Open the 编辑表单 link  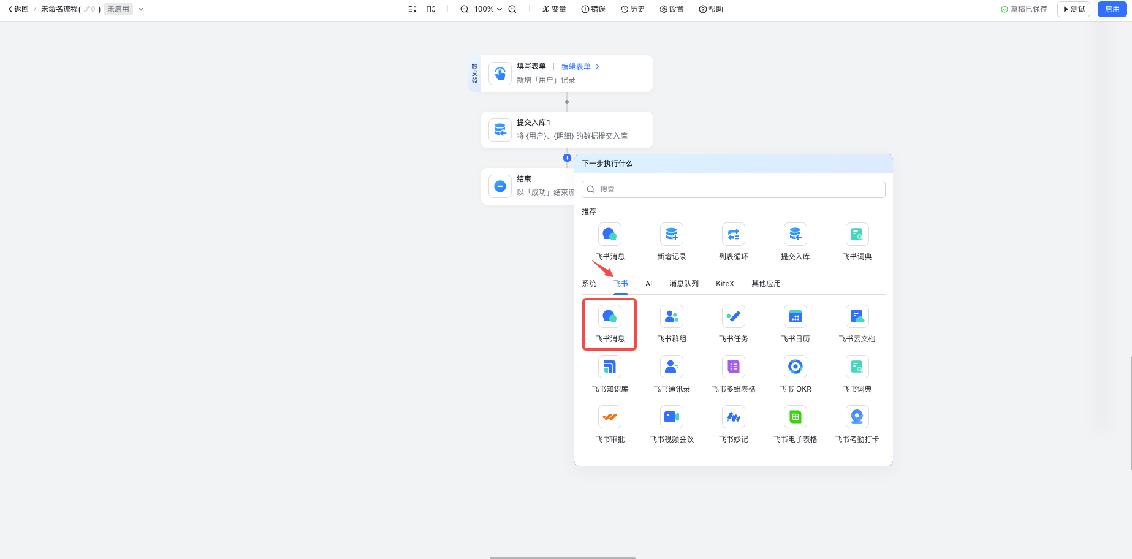(580, 67)
